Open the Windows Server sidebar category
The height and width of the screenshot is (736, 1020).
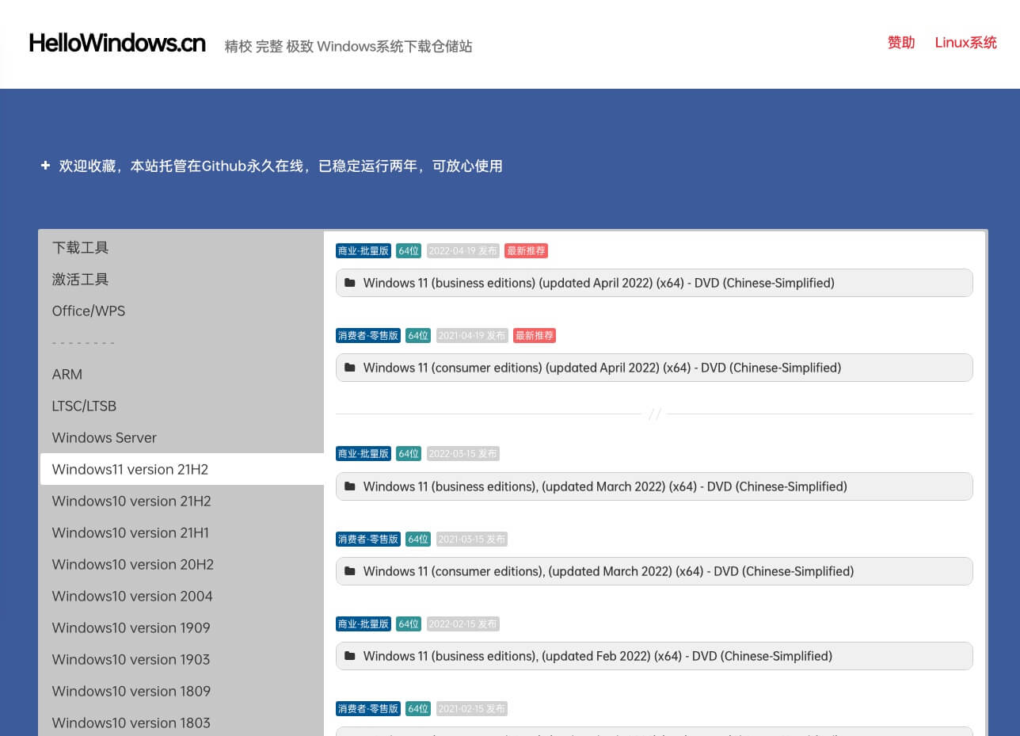[182, 437]
